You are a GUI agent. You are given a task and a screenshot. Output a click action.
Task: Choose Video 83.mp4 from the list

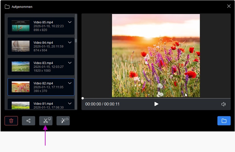[41, 67]
